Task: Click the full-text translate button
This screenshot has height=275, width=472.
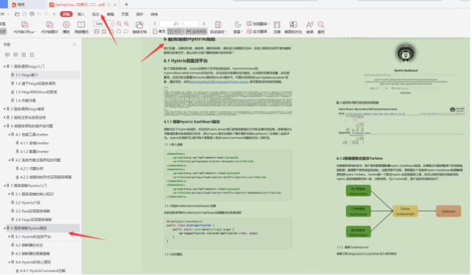Action: point(257,31)
